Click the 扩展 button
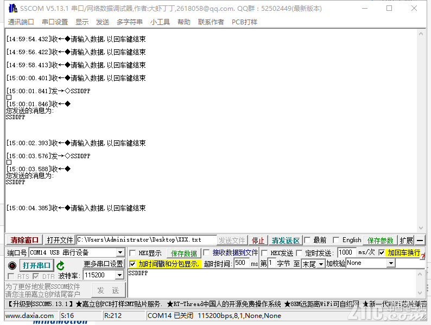431x325 pixels. 406,240
